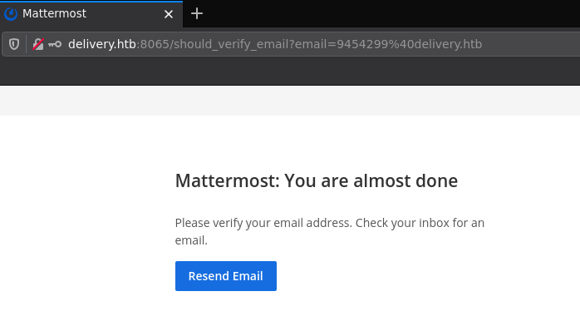Select the Mattermost tab title
This screenshot has width=580, height=321.
(x=54, y=13)
